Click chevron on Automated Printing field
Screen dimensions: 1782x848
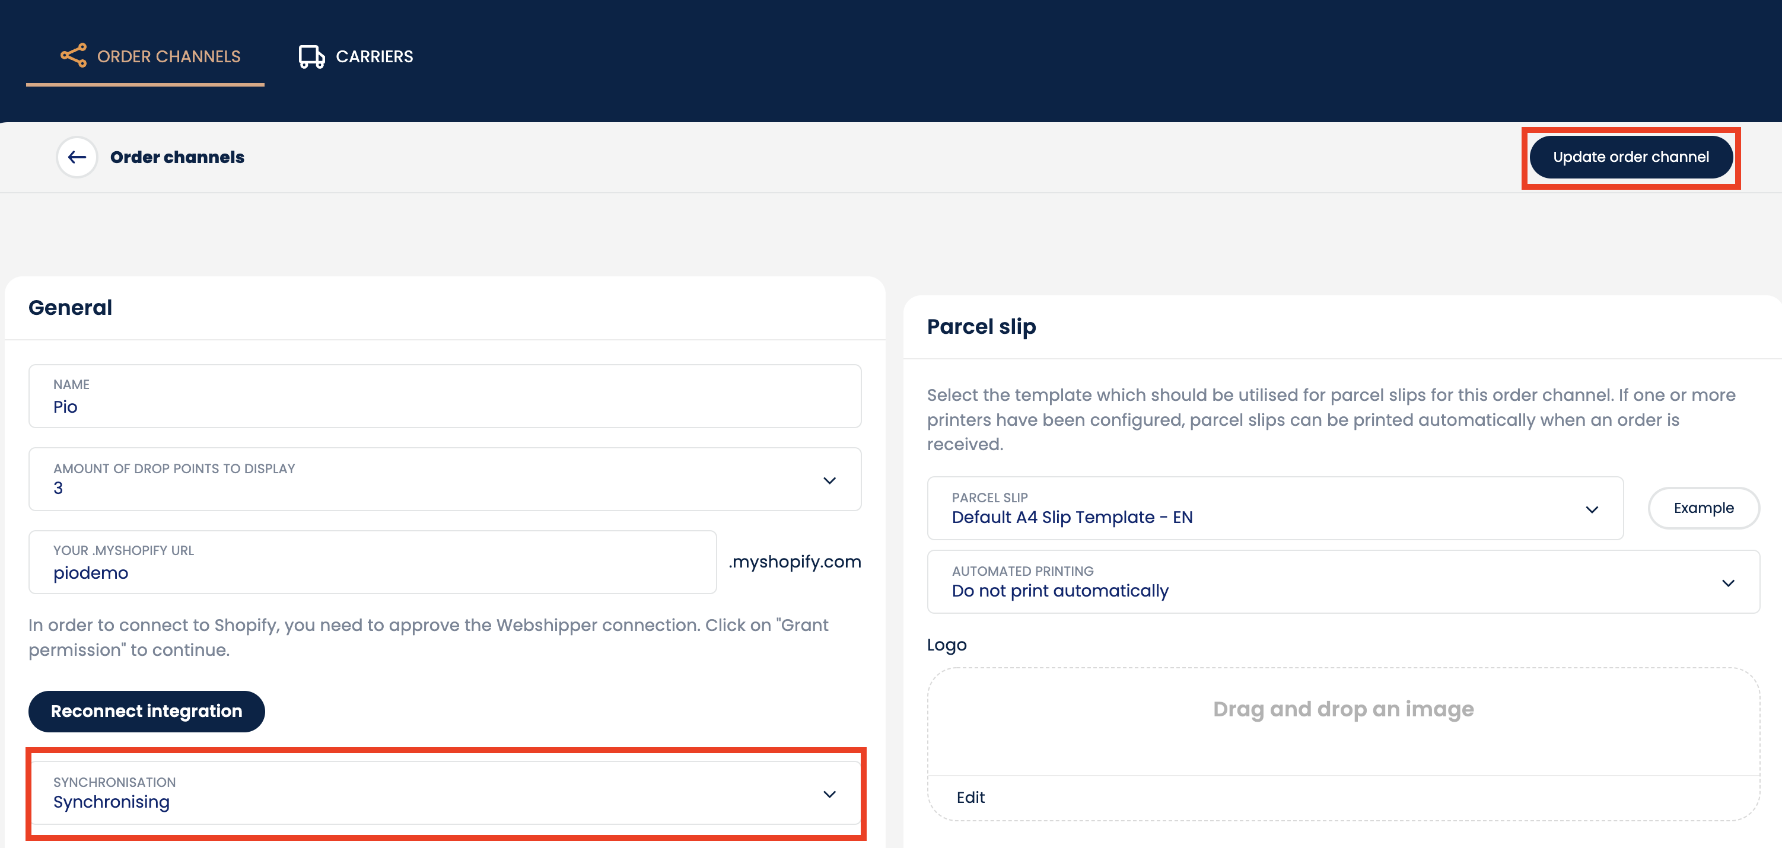coord(1727,582)
